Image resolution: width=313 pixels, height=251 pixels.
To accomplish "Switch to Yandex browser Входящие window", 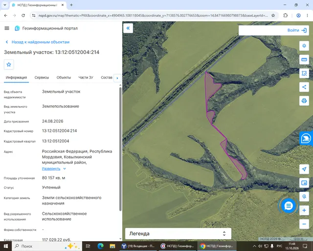I will coord(138,246).
